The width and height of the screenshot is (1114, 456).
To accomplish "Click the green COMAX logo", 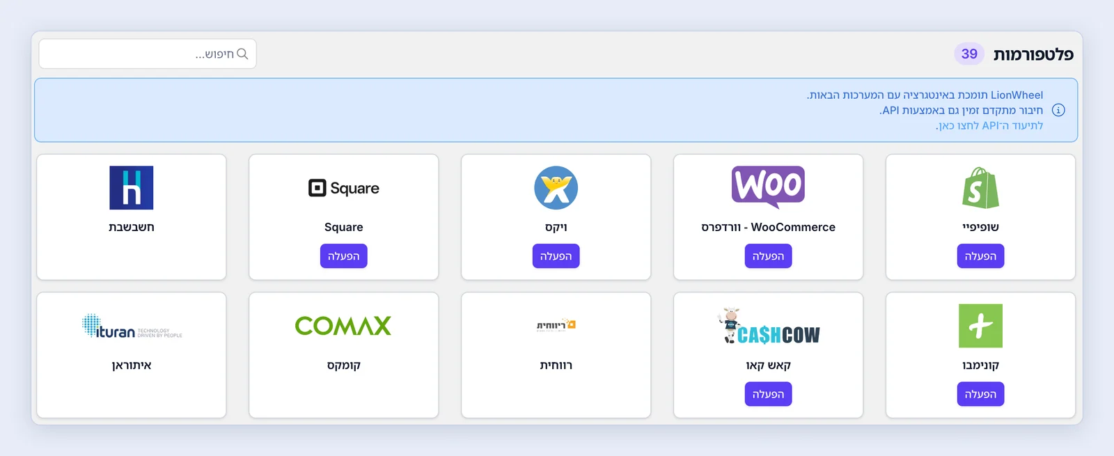I will (x=343, y=326).
